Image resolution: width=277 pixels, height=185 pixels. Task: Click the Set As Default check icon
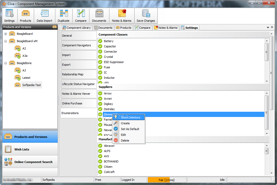pos(116,129)
